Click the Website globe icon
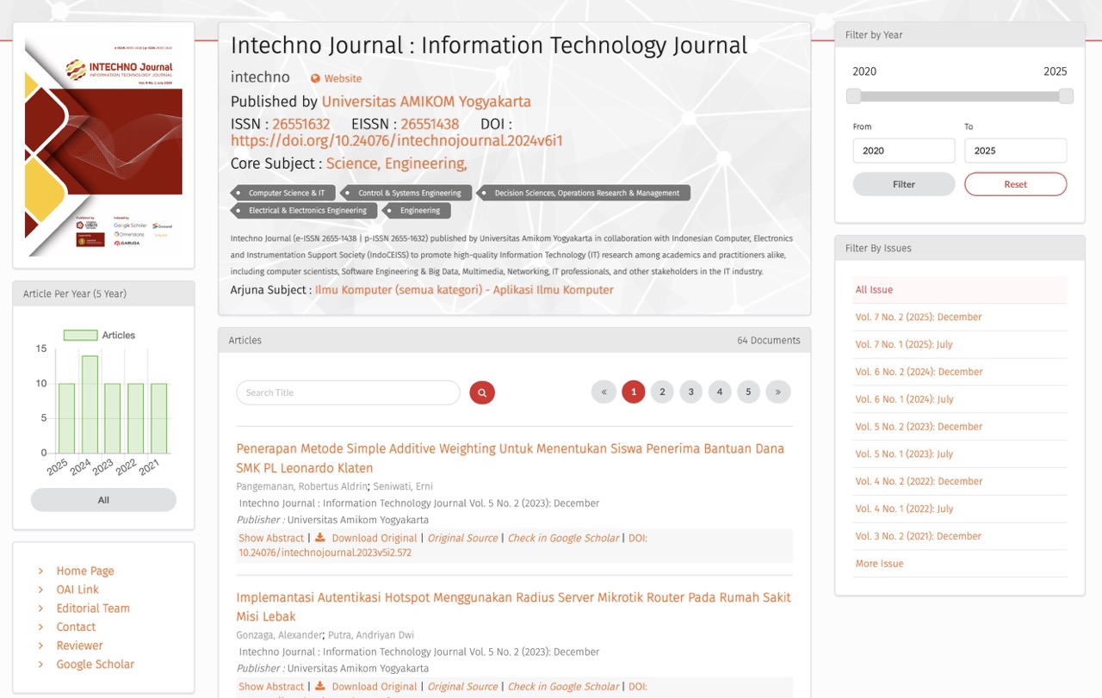The width and height of the screenshot is (1102, 698). 315,78
